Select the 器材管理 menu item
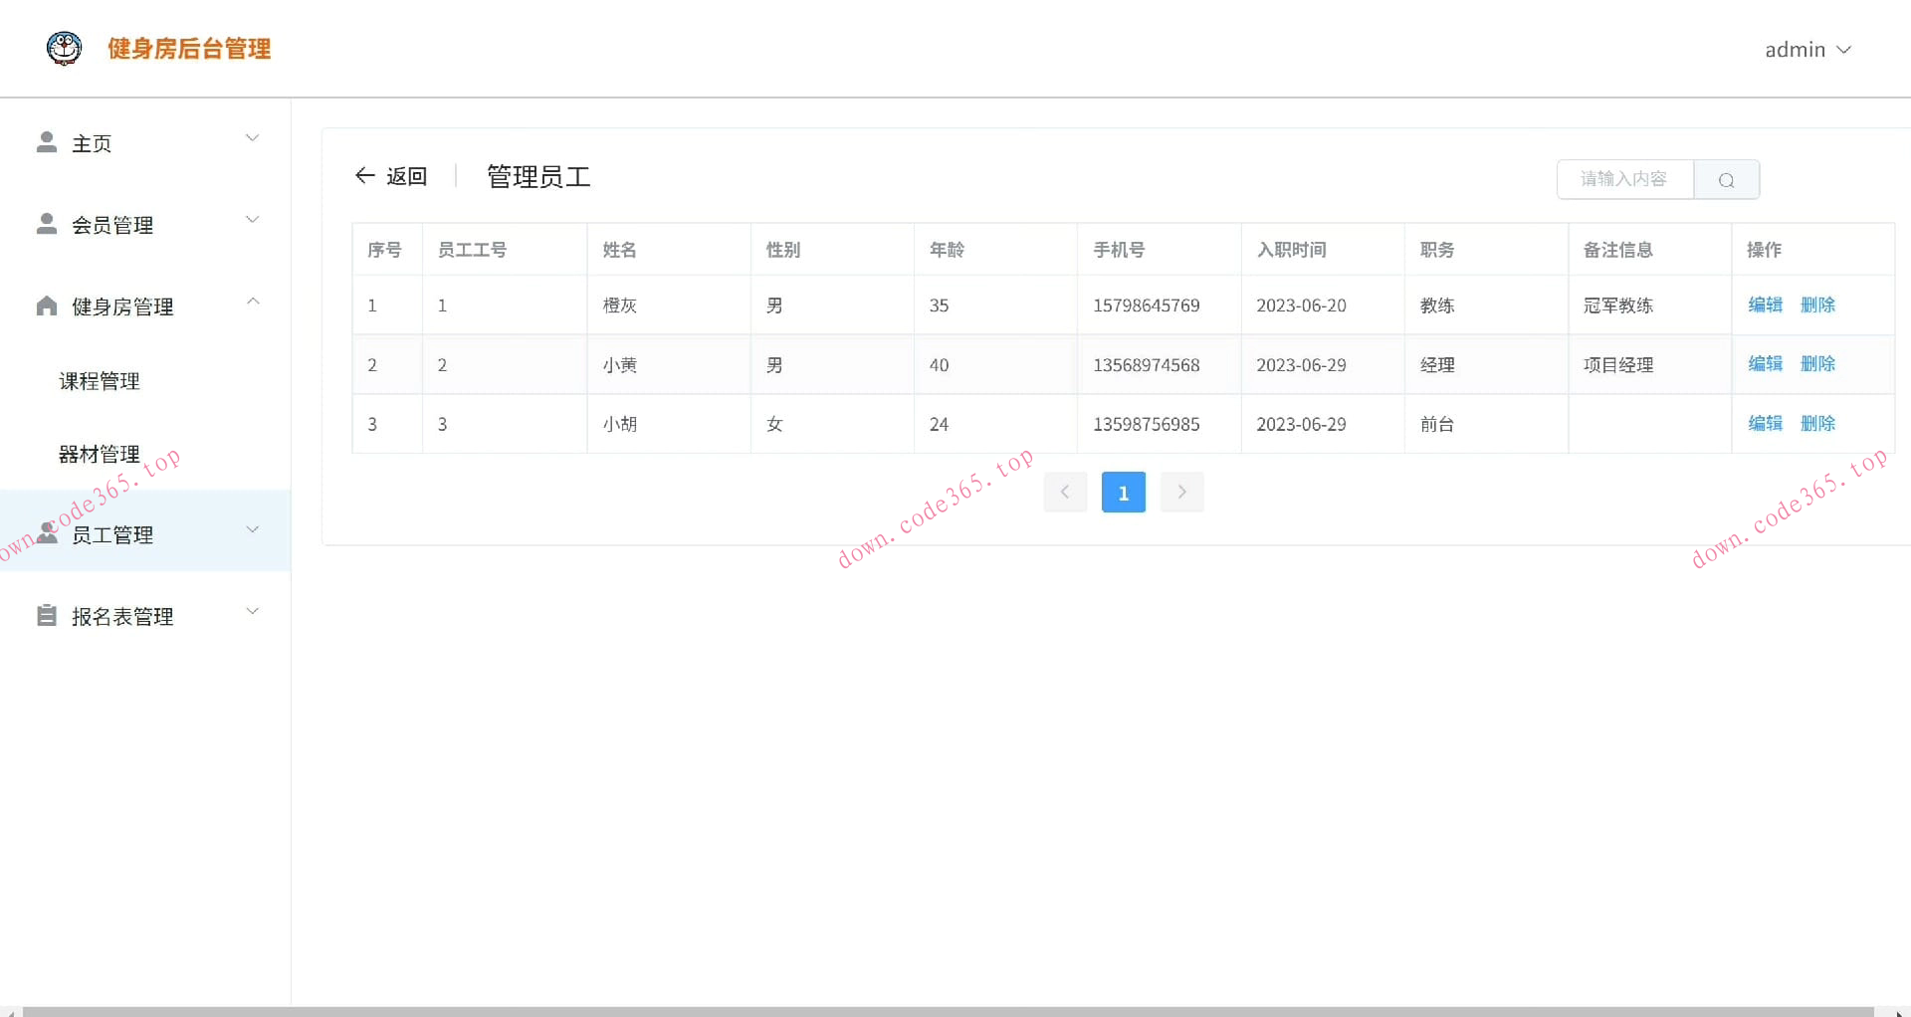Image resolution: width=1911 pixels, height=1017 pixels. click(x=97, y=454)
